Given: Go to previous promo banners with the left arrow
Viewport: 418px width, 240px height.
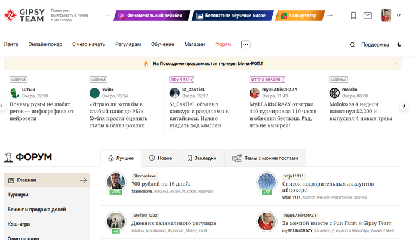Looking at the screenshot, I should point(108,16).
